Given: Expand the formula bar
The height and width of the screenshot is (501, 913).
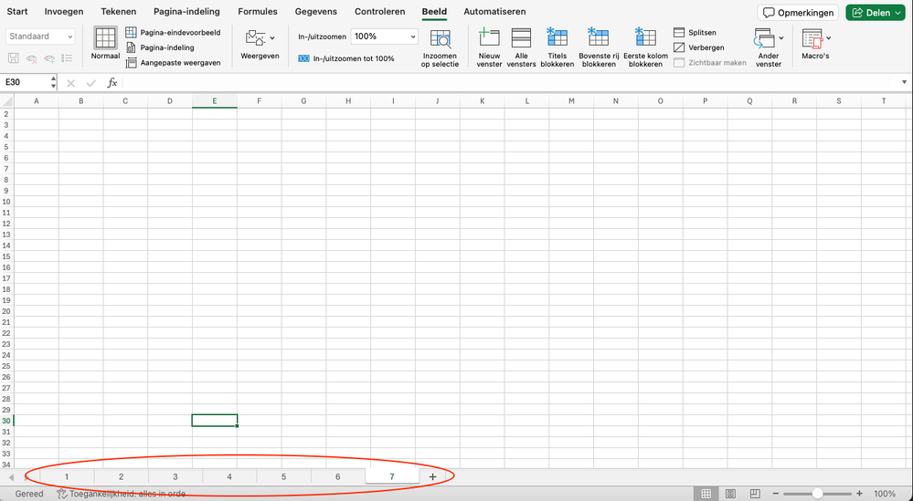Looking at the screenshot, I should point(904,82).
